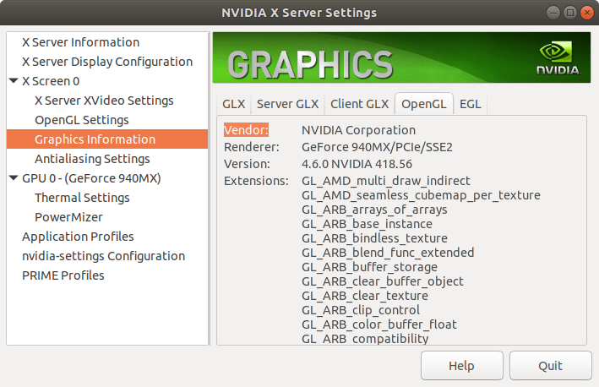Select X Server Display Configuration
This screenshot has height=387, width=599.
[x=107, y=62]
